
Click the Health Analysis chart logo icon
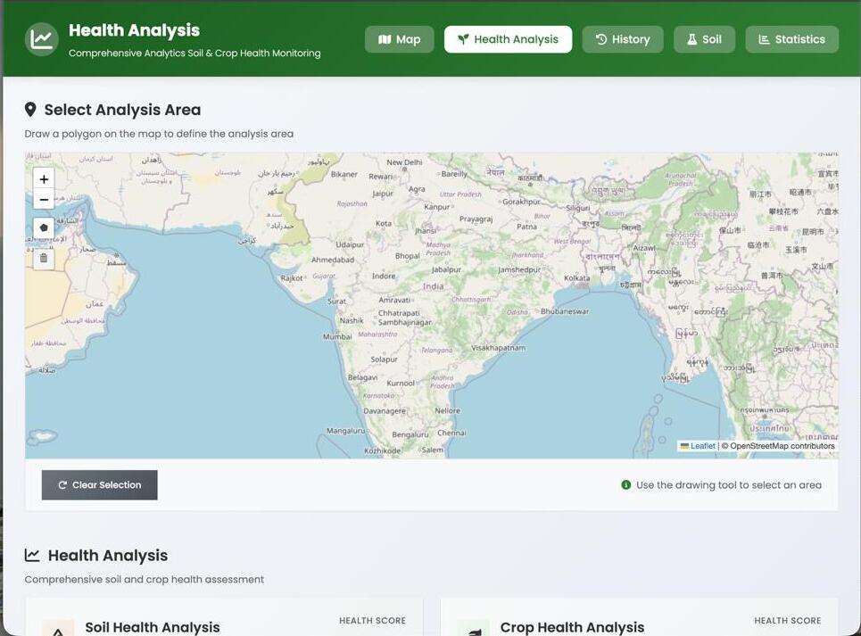(42, 39)
